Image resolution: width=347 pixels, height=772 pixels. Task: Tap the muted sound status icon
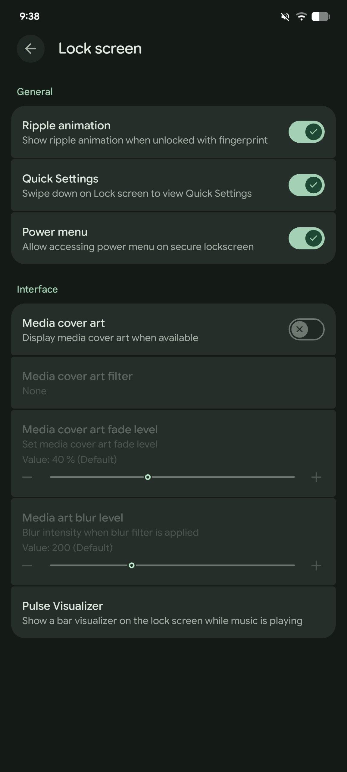tap(285, 17)
